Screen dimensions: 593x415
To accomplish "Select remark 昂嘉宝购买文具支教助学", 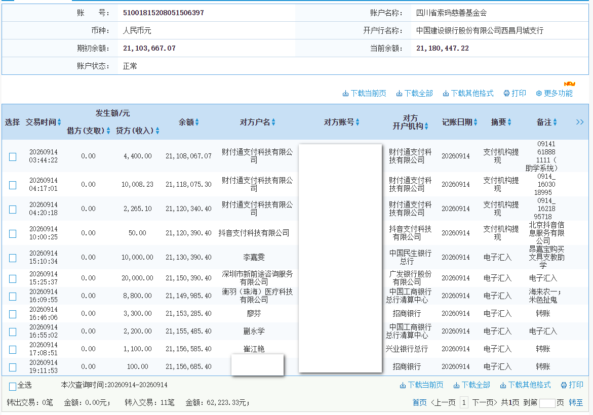I will [x=546, y=258].
